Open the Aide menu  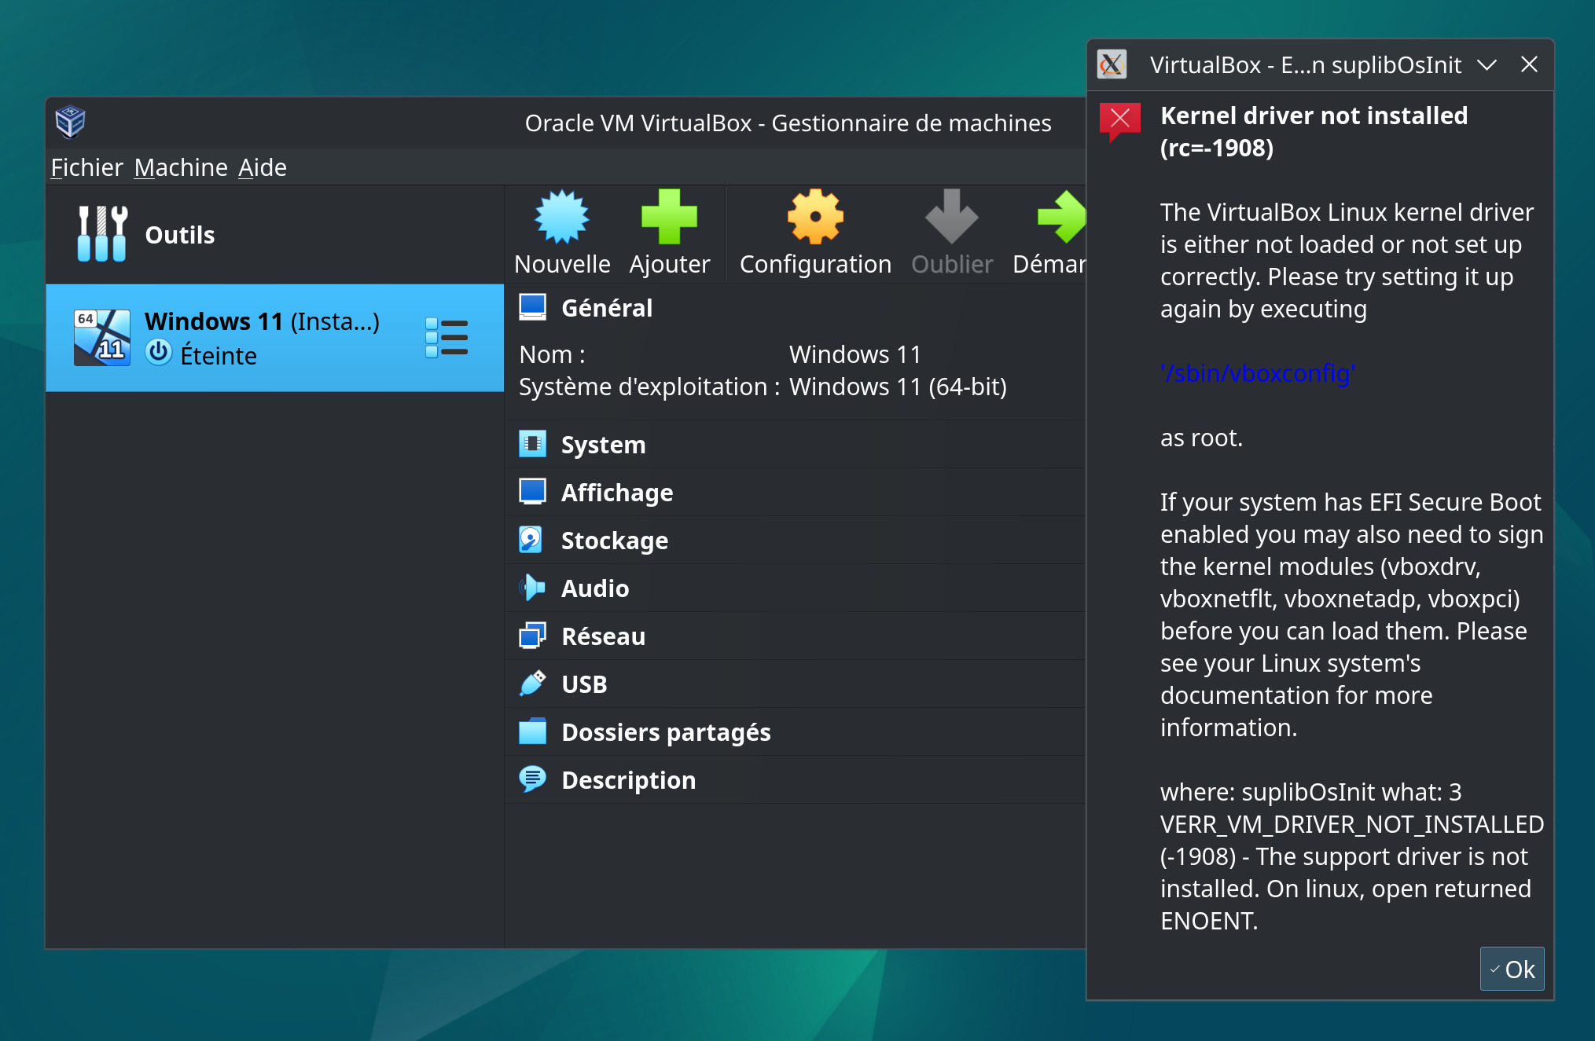[263, 167]
